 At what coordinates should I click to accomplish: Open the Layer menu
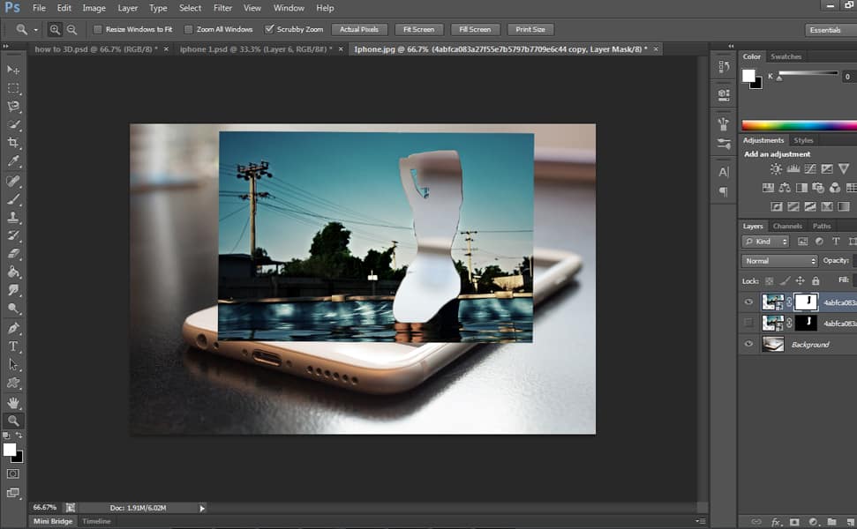pos(127,8)
